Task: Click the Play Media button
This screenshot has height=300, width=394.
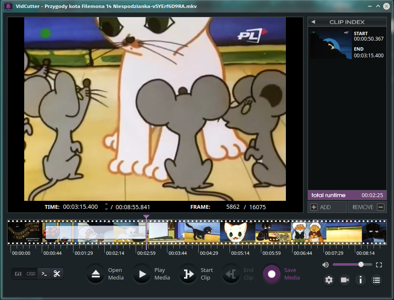Action: (142, 274)
